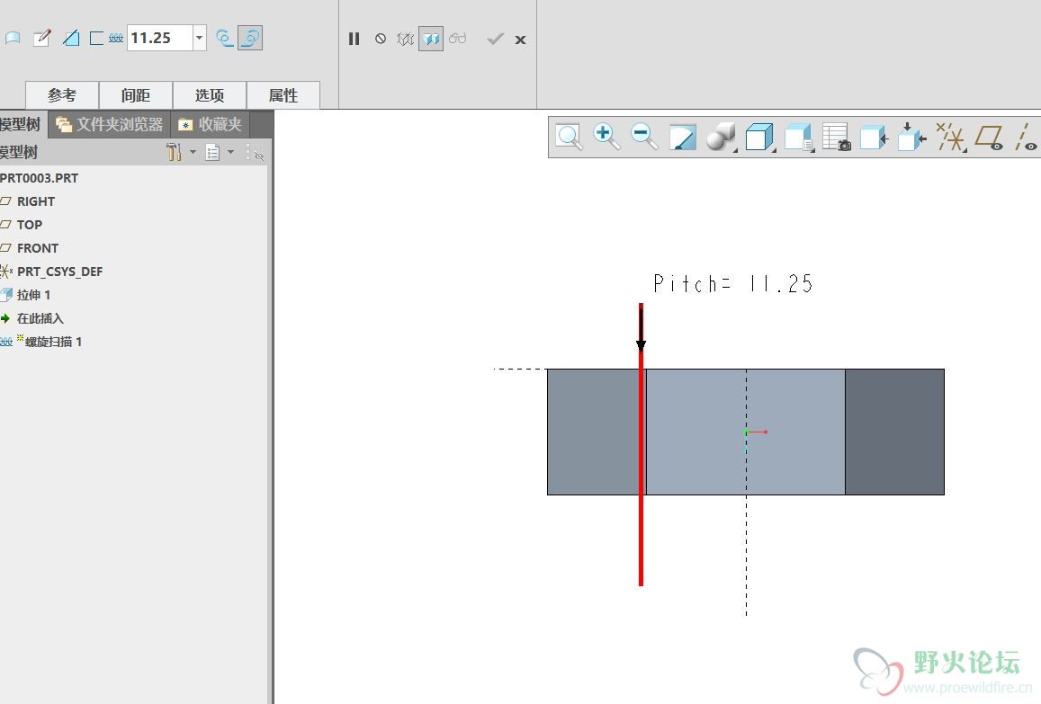Cancel the feature with the X button
Screen dimensions: 1041x704
(520, 40)
